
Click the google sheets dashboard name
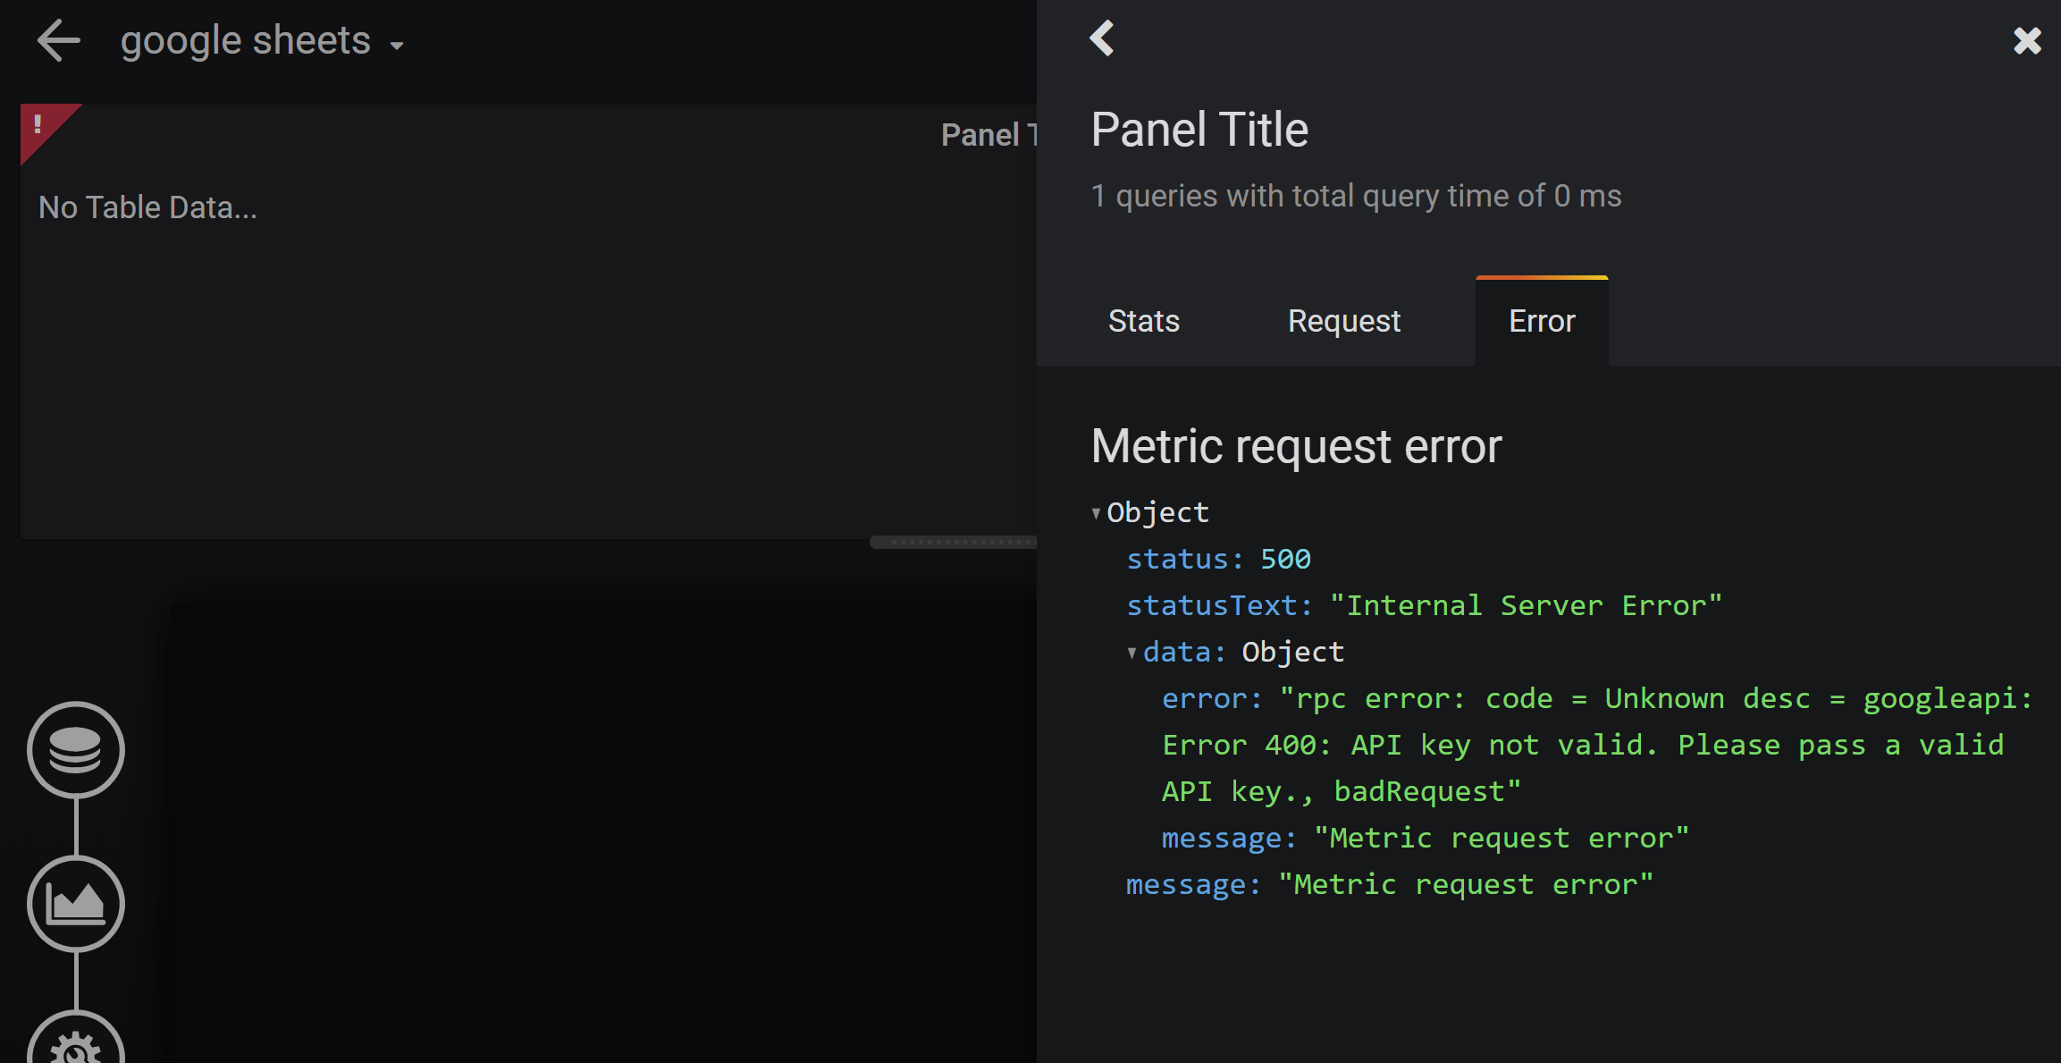pos(244,39)
